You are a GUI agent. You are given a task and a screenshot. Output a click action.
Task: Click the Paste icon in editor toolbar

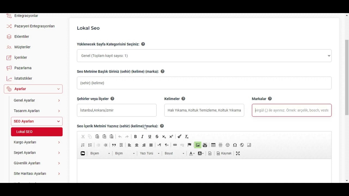click(97, 137)
